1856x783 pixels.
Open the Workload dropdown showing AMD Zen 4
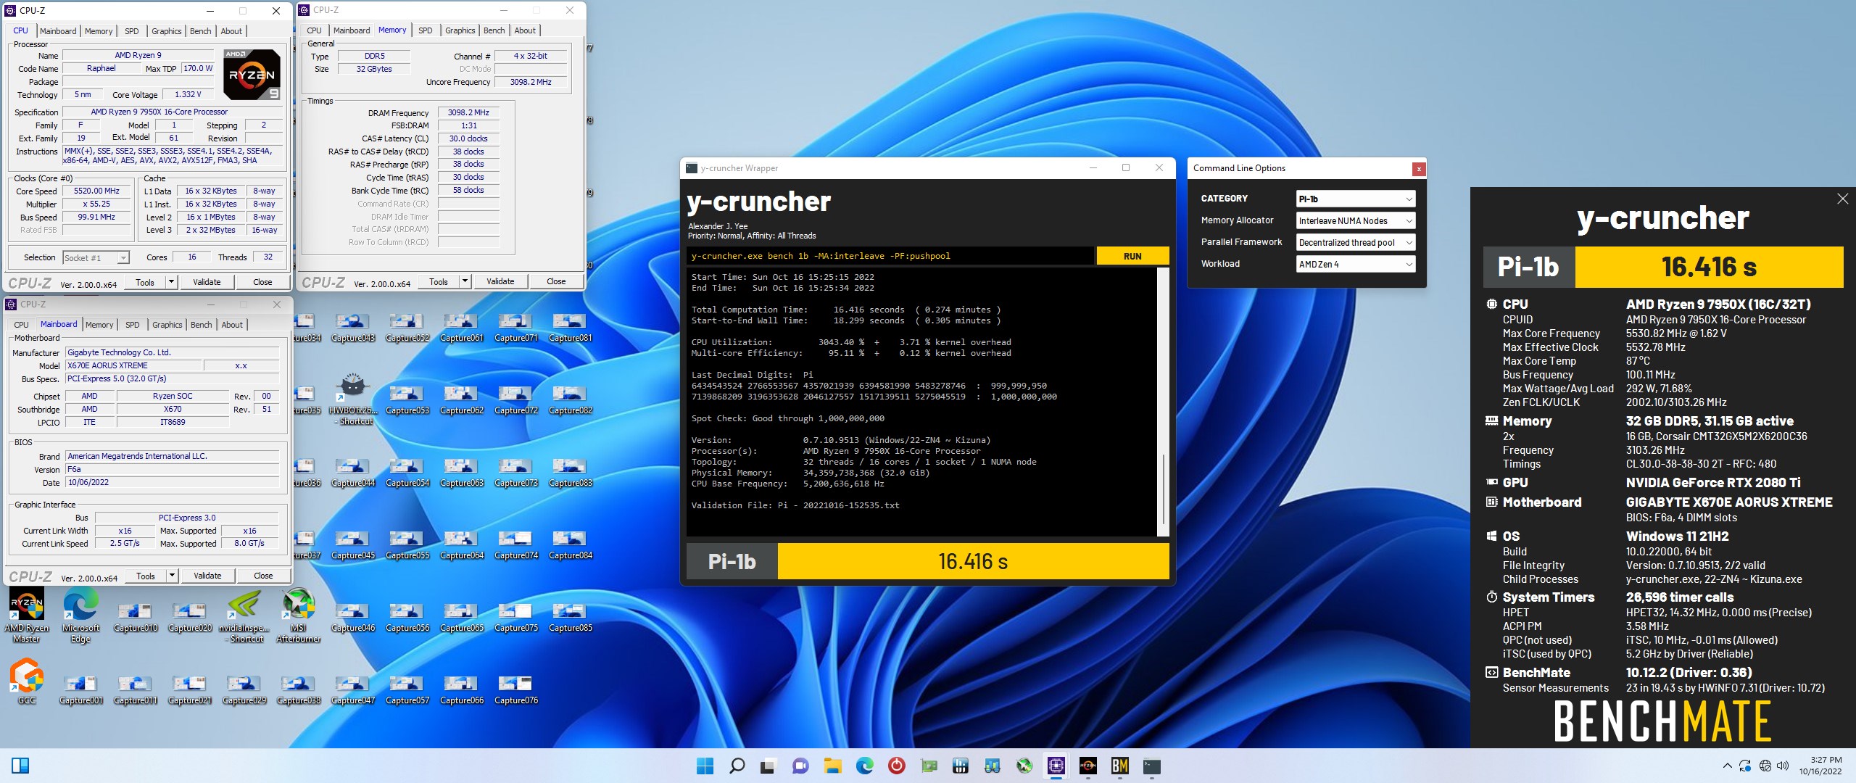[x=1355, y=264]
